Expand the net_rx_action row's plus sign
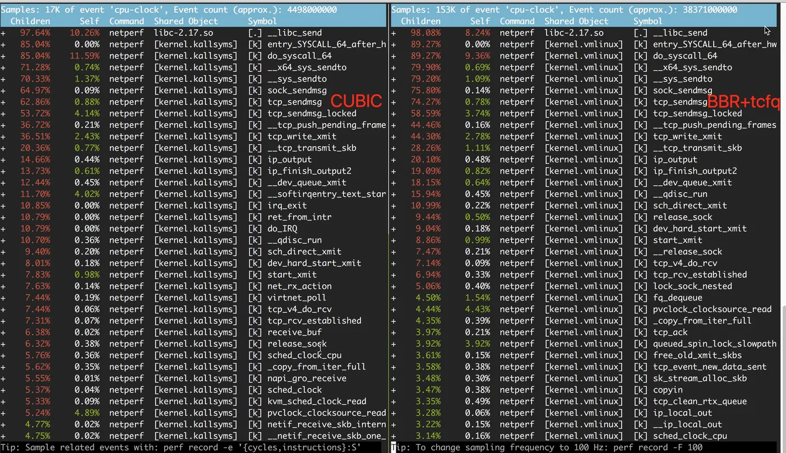 (x=3, y=286)
